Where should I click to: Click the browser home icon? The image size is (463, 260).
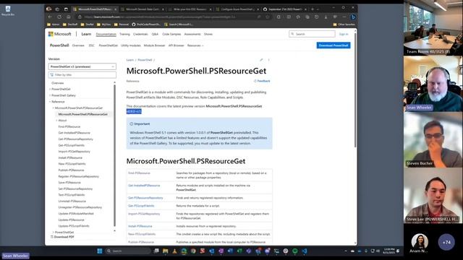tap(68, 17)
